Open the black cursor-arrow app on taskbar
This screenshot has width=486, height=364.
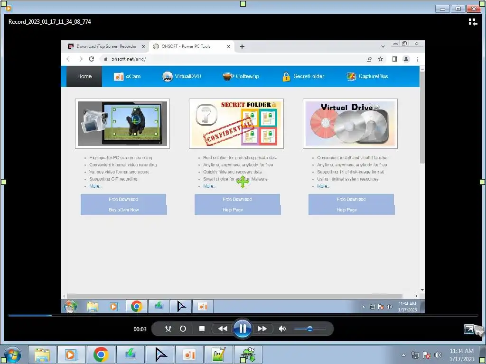(x=159, y=355)
